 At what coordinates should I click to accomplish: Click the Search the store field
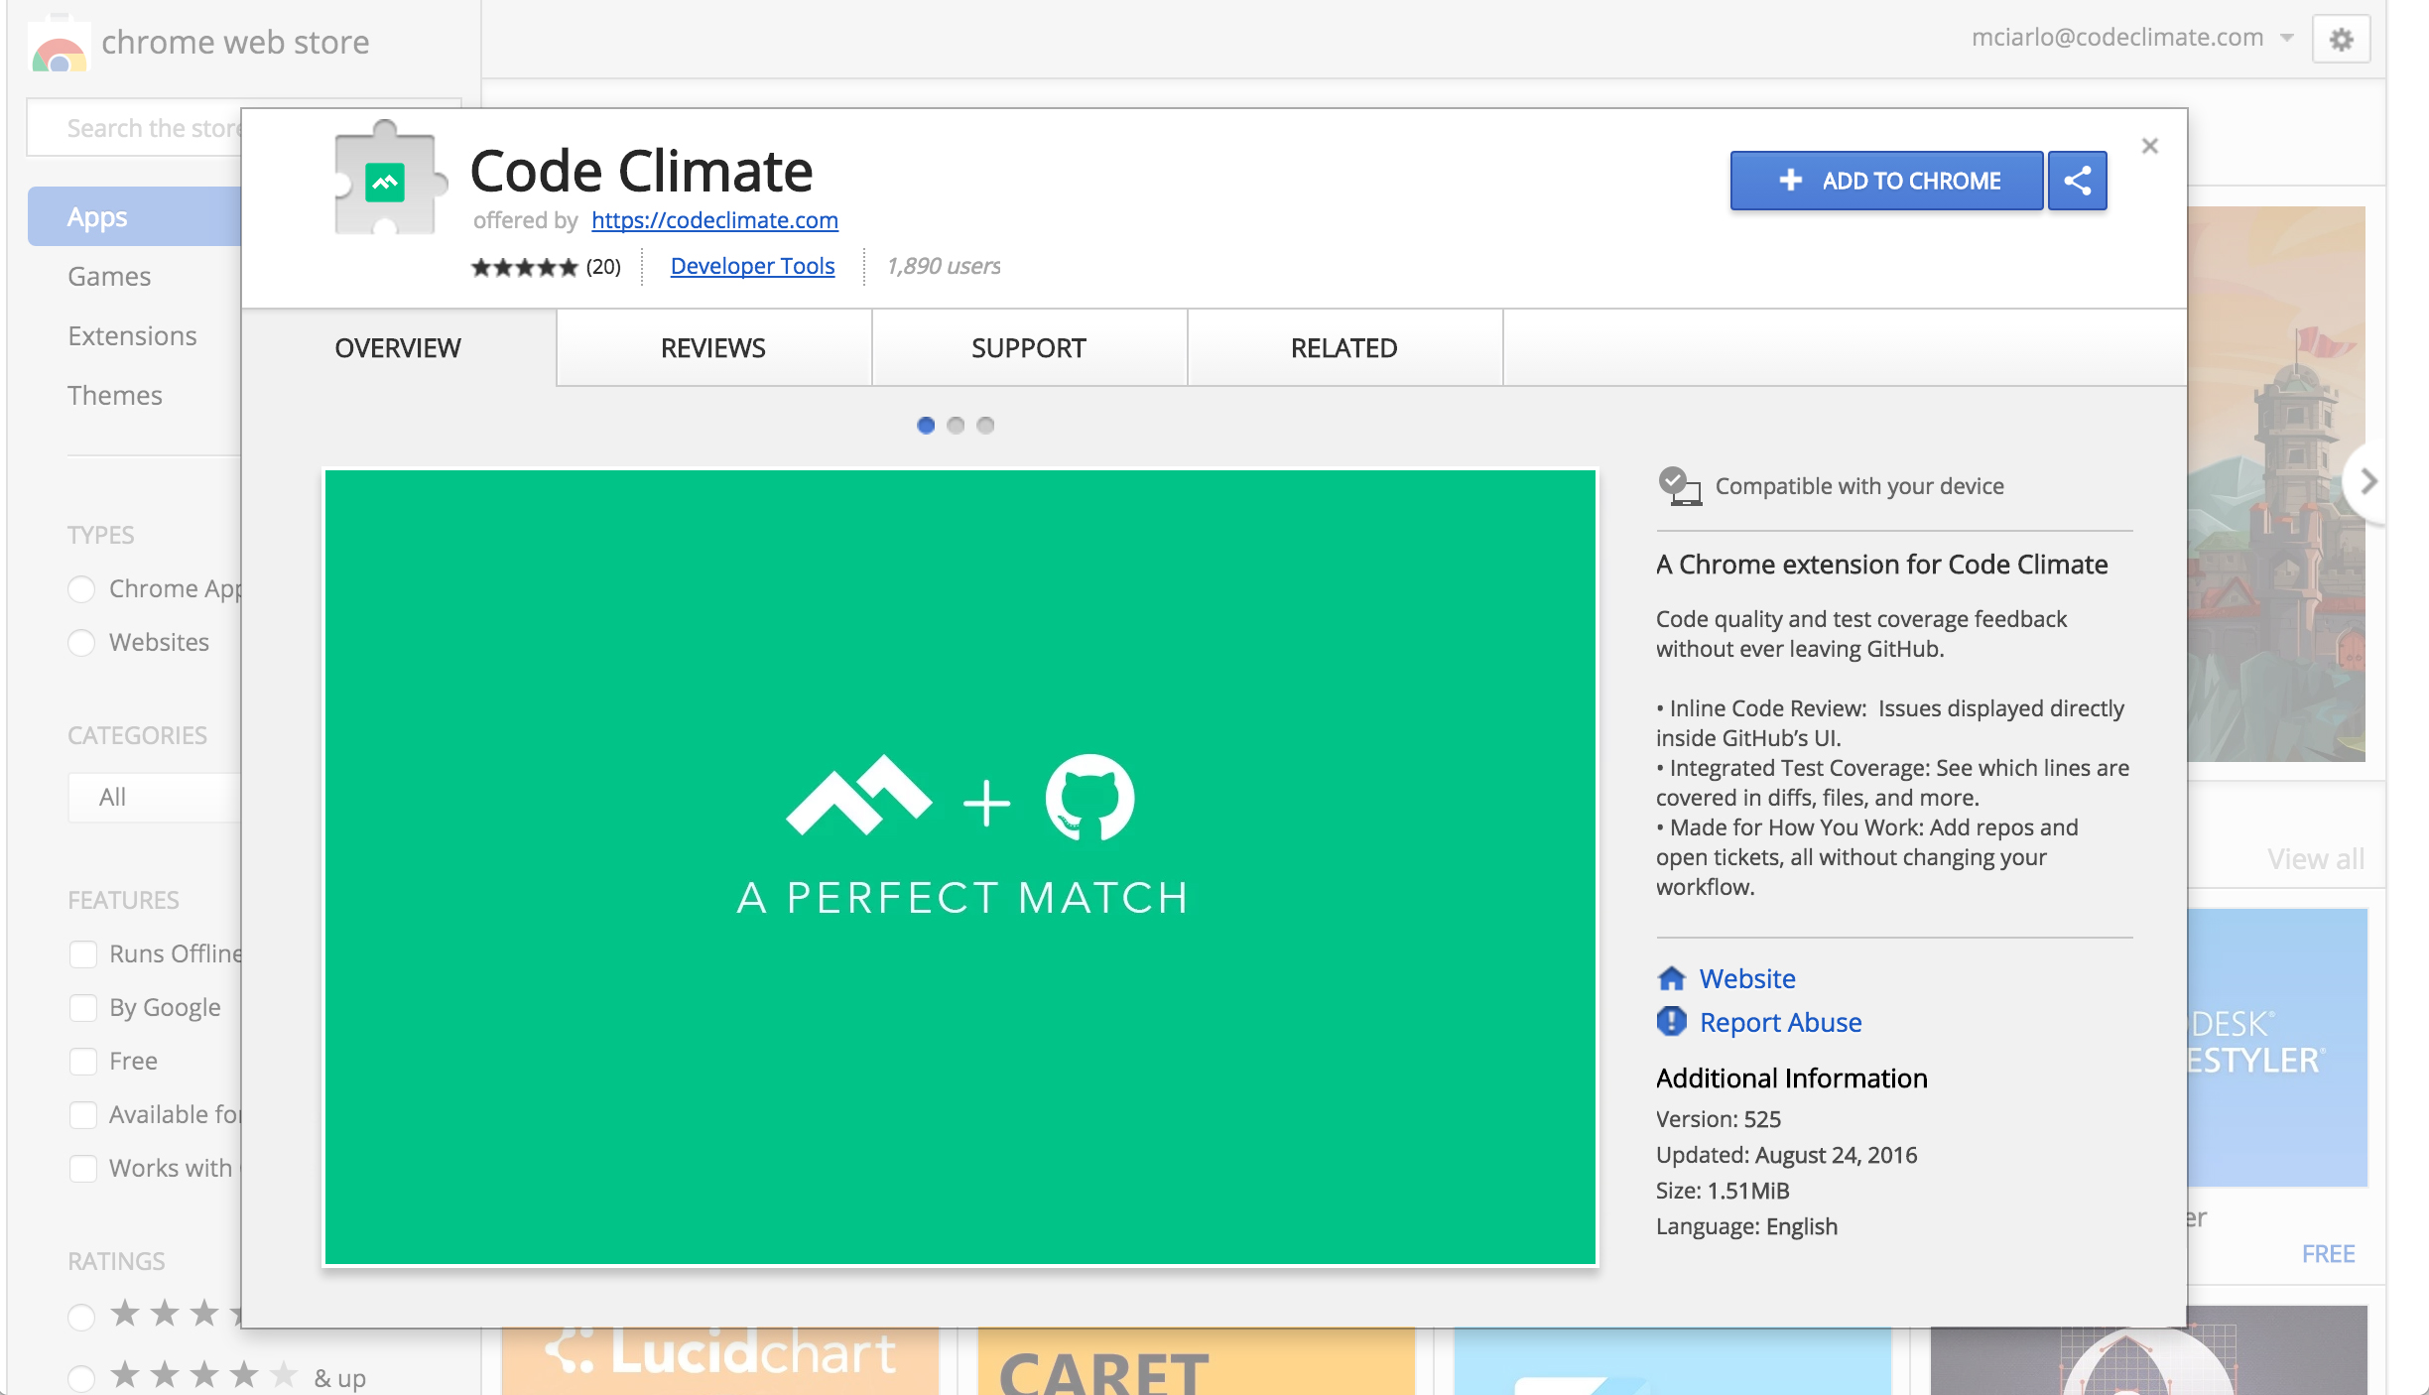coord(135,128)
